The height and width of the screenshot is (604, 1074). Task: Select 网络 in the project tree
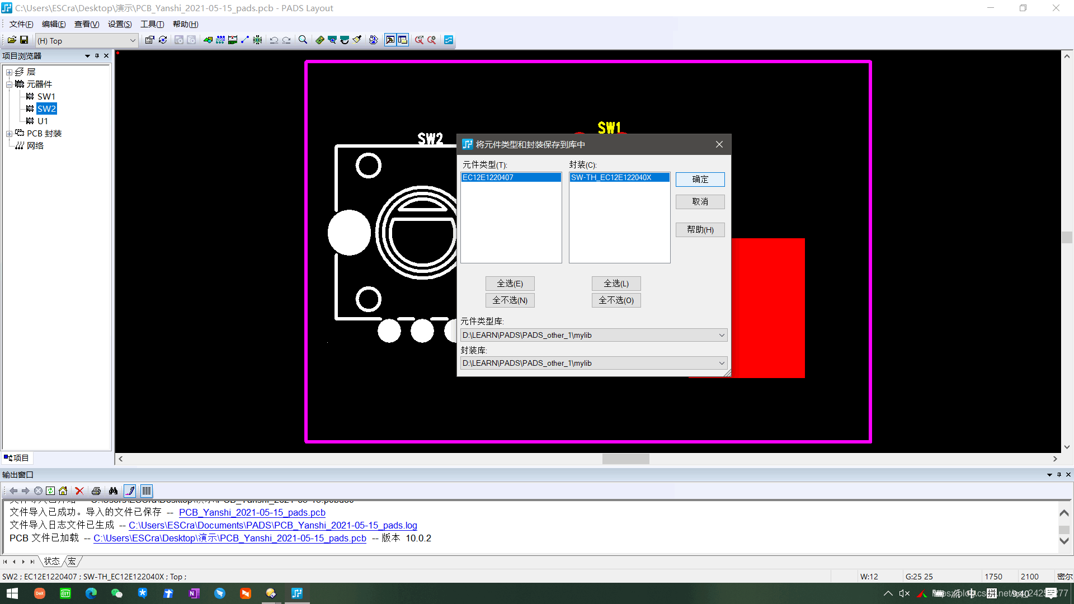coord(35,145)
